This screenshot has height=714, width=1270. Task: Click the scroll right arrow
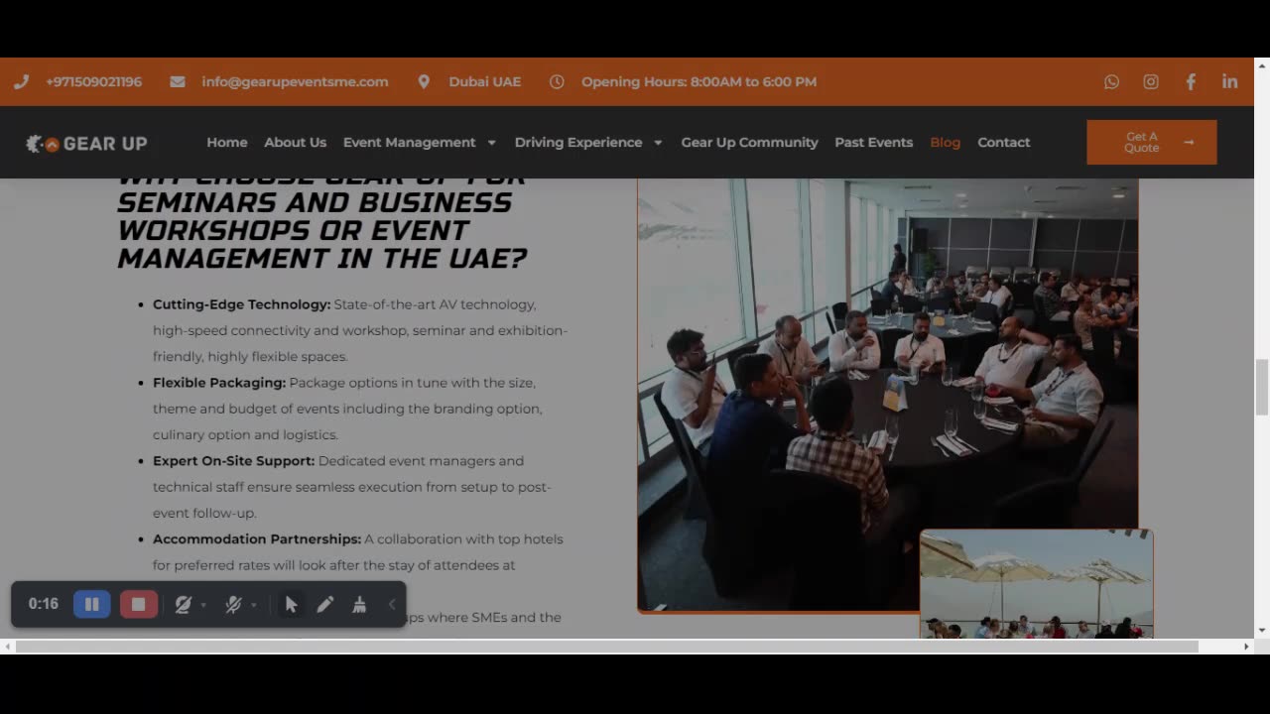tap(1246, 647)
